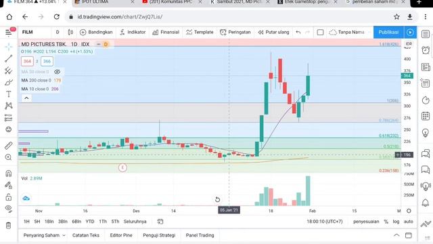The width and height of the screenshot is (433, 244).
Task: Select the trend line drawing tool
Action: [x=9, y=58]
